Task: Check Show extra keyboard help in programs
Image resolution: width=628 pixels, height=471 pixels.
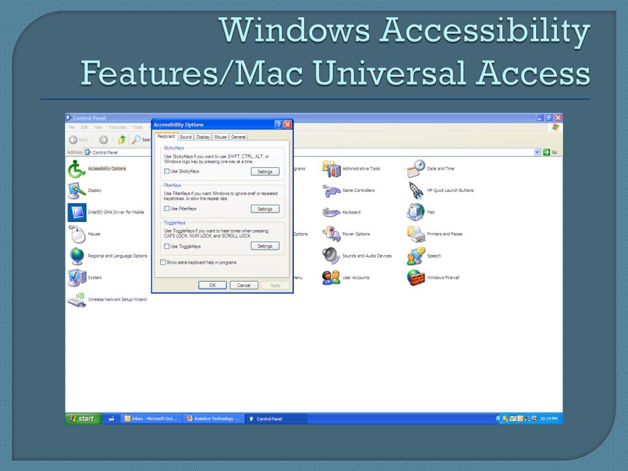Action: pos(163,262)
